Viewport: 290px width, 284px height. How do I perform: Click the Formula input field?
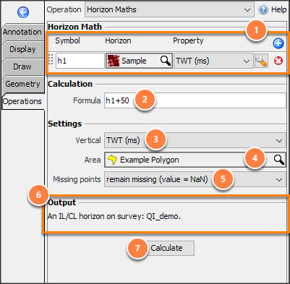point(195,100)
